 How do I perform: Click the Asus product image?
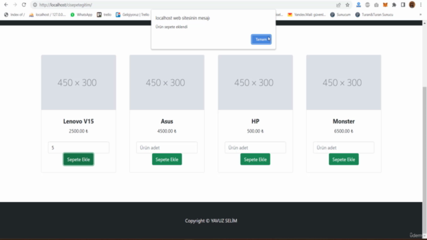coord(167,83)
